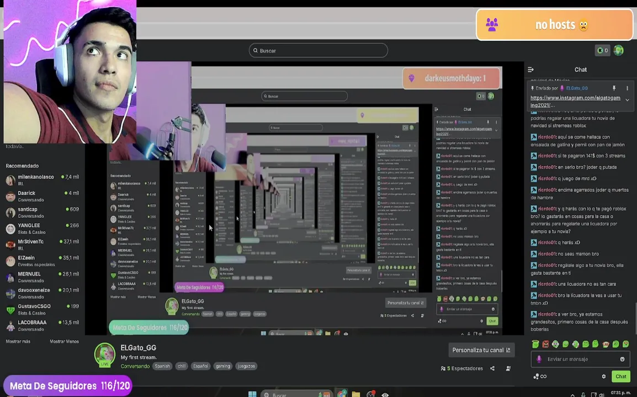Open MERNUEL recommended channel
The image size is (637, 397).
(x=43, y=277)
